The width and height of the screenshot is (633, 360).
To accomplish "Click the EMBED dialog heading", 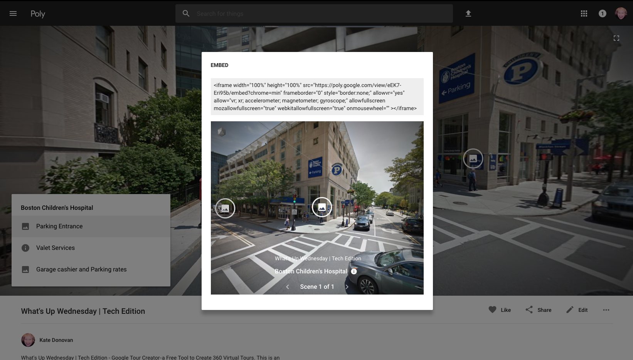I will [x=219, y=65].
